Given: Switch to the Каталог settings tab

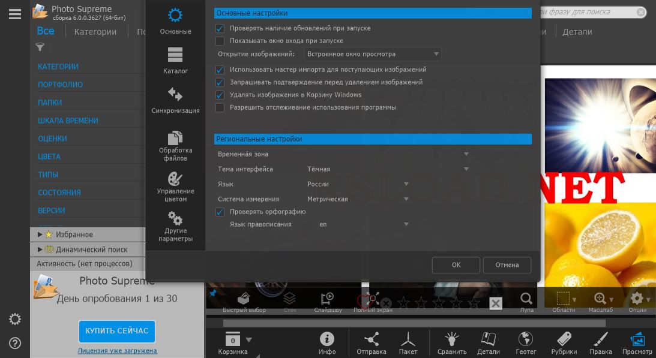Looking at the screenshot, I should pos(175,61).
